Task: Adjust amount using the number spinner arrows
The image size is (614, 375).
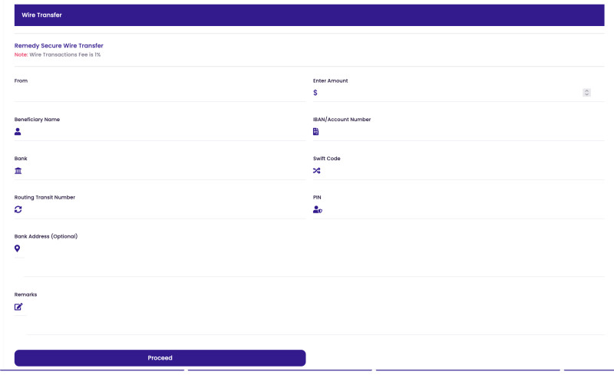Action: pyautogui.click(x=586, y=93)
